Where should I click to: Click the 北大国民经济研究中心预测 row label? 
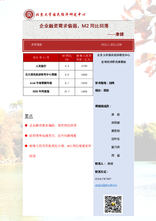tap(41, 75)
